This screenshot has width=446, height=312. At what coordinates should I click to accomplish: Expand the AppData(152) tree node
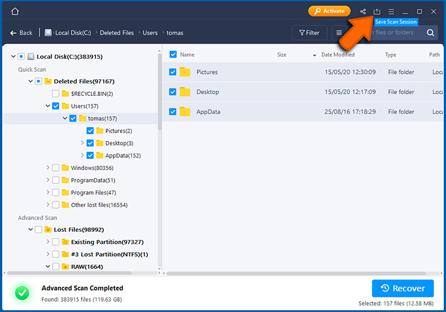pyautogui.click(x=82, y=155)
